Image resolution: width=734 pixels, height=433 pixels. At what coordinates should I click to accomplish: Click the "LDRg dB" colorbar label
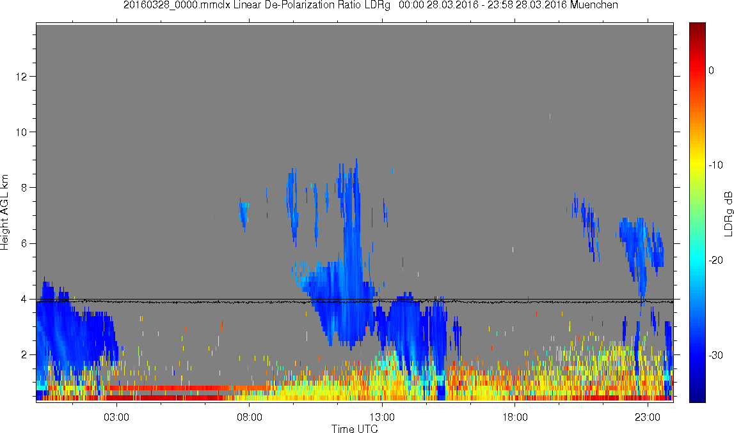[728, 213]
